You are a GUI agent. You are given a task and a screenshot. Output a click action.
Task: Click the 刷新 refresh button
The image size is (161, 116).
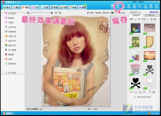click(154, 19)
